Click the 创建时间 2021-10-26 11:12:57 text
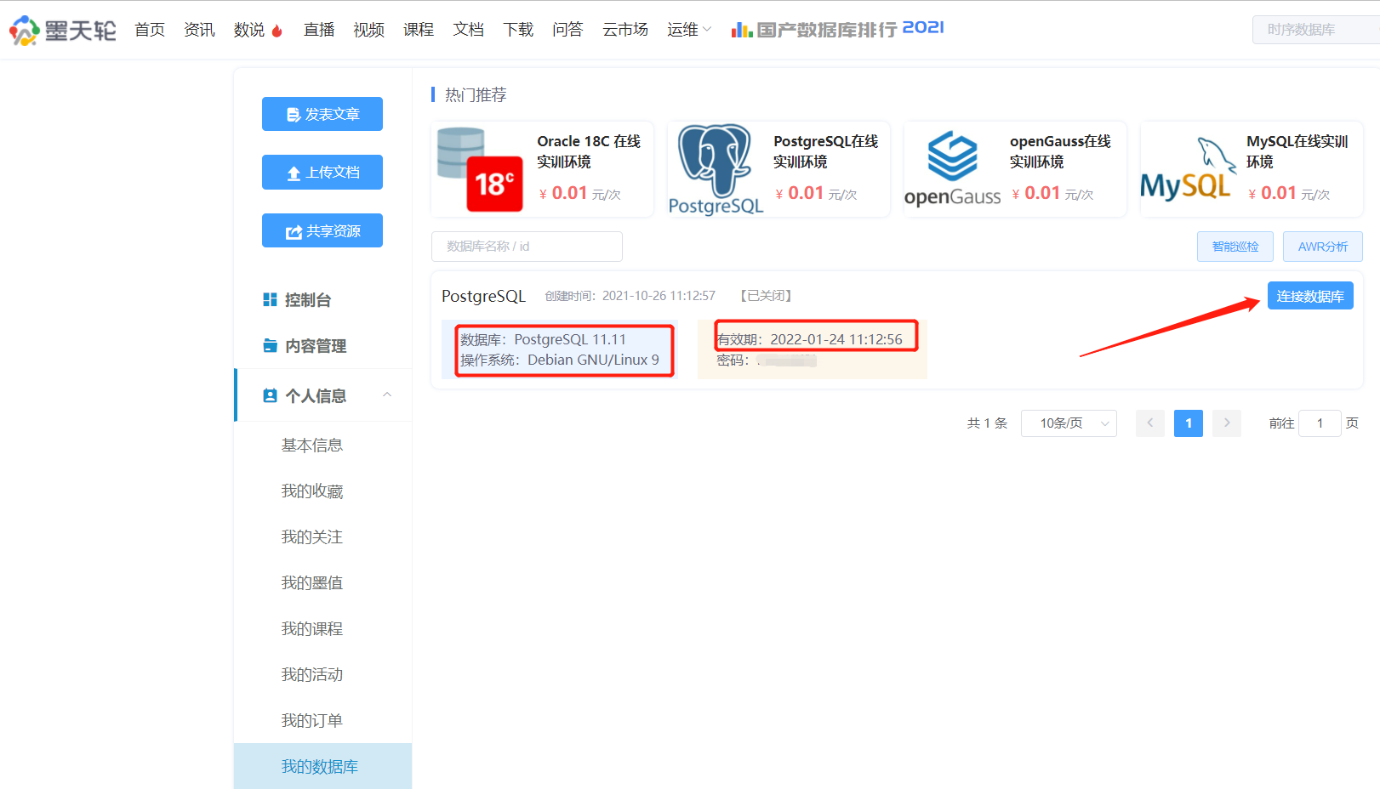The width and height of the screenshot is (1380, 789). 630,296
